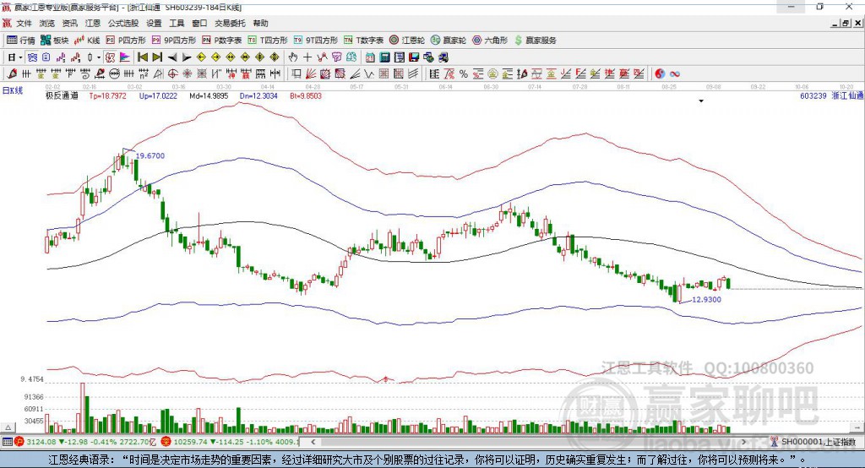Image resolution: width=865 pixels, height=468 pixels.
Task: Open the 六角形 hexagon tool
Action: tap(490, 41)
